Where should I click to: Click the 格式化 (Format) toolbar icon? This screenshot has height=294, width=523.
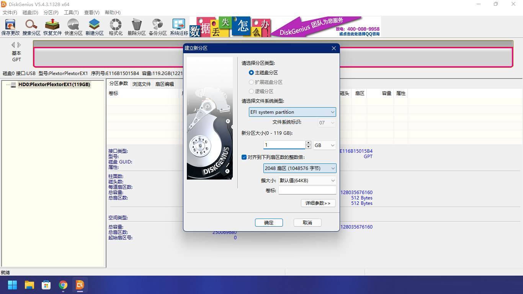coord(116,27)
